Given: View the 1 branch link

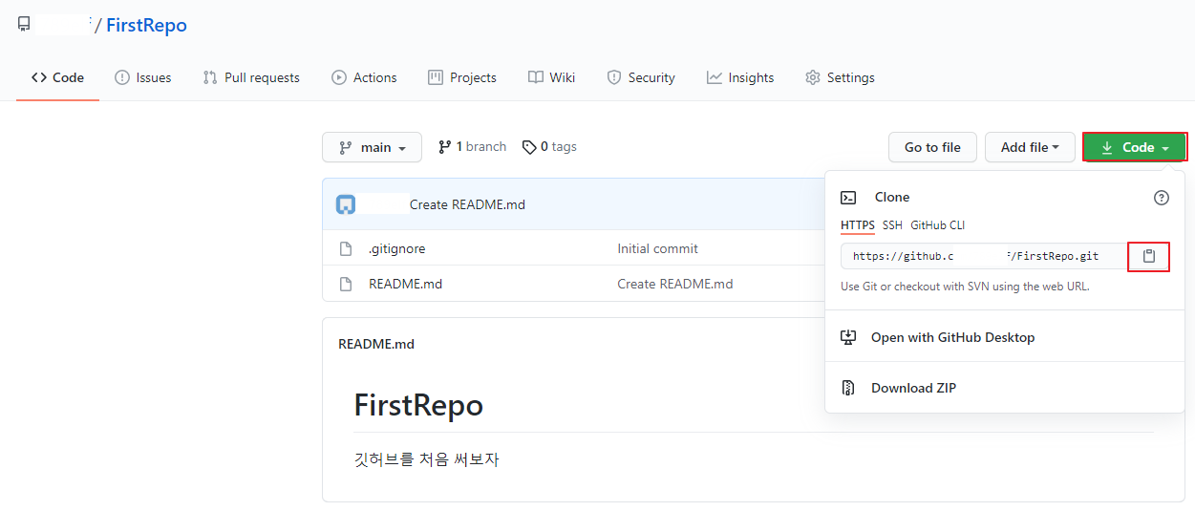Looking at the screenshot, I should pos(472,146).
